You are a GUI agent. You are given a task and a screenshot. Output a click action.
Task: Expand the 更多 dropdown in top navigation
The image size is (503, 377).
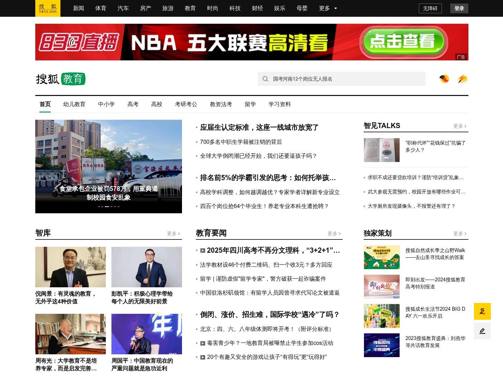[328, 8]
